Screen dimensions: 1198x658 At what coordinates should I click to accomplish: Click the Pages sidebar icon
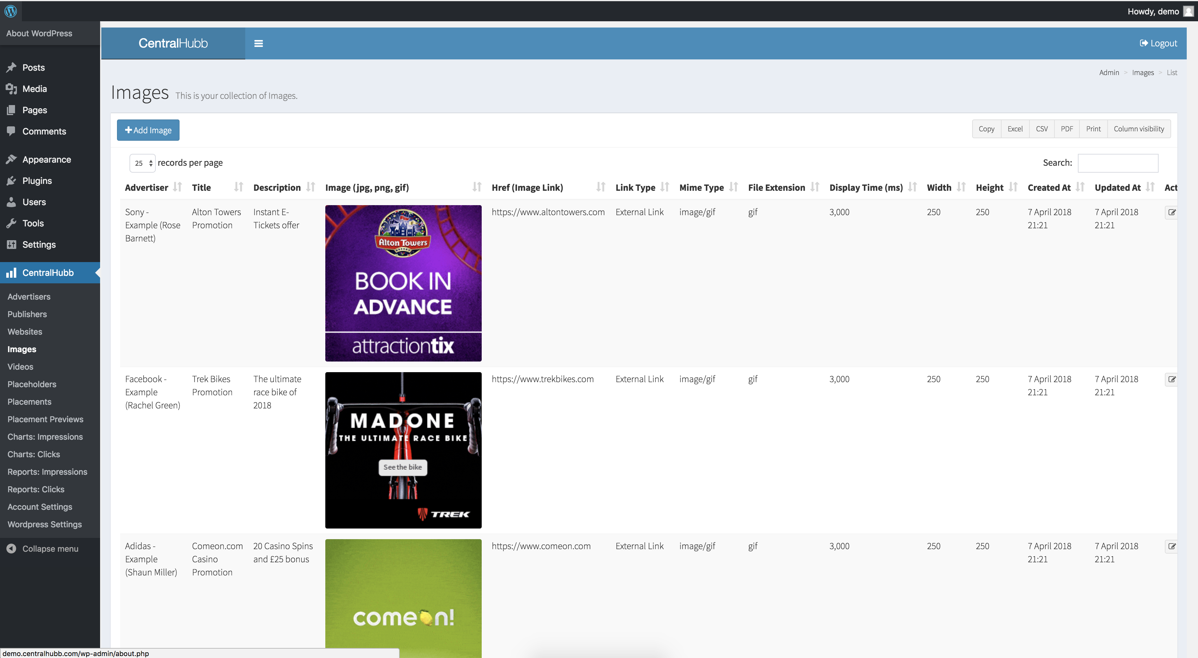point(12,110)
